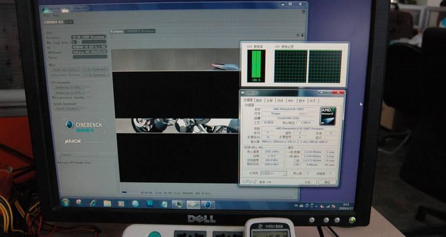Click the OK button in CPU-Z
Viewport: 446px width, 237px height.
tap(327, 182)
